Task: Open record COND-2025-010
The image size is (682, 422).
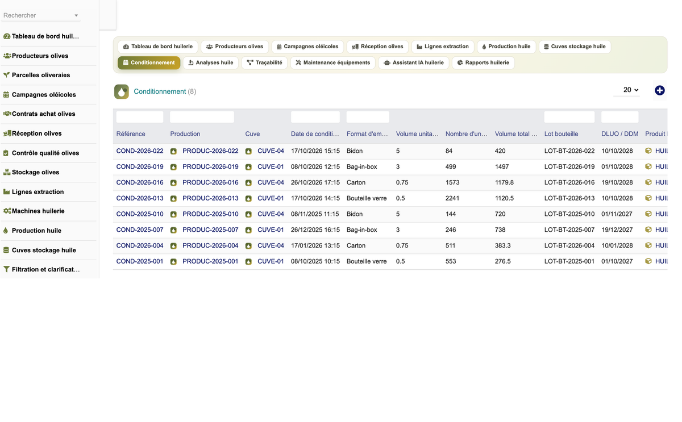Action: click(140, 214)
